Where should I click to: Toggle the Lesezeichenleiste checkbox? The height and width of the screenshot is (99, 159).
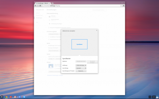click(49, 39)
